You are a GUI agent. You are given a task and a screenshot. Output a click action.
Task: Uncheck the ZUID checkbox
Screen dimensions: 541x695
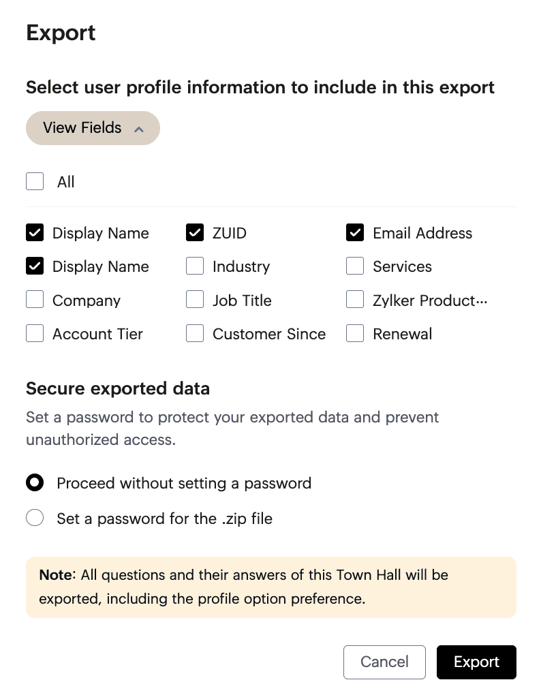click(x=194, y=232)
